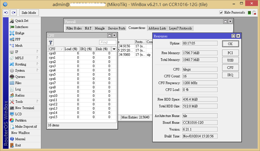Open the Manual help icon
The height and width of the screenshot is (151, 260).
tap(12, 139)
